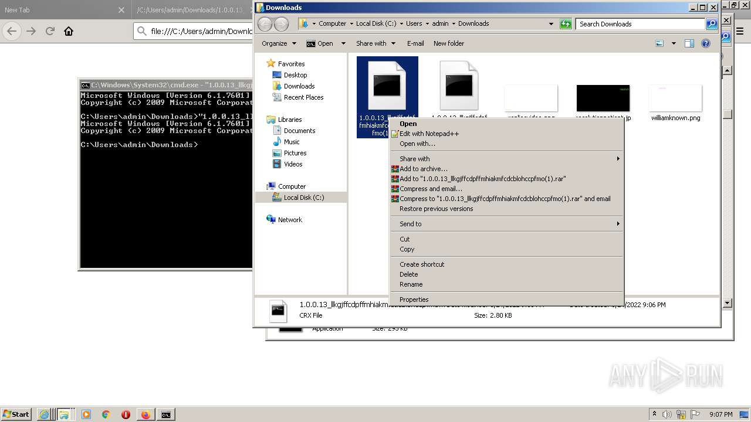Choose Cut in the context menu
Image resolution: width=751 pixels, height=422 pixels.
tap(506, 239)
